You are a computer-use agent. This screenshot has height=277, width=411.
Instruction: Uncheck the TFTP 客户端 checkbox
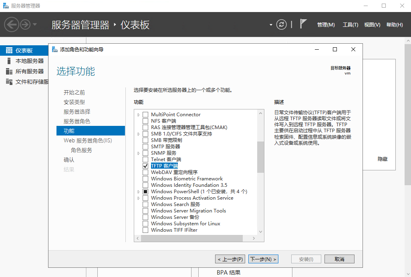(145, 166)
